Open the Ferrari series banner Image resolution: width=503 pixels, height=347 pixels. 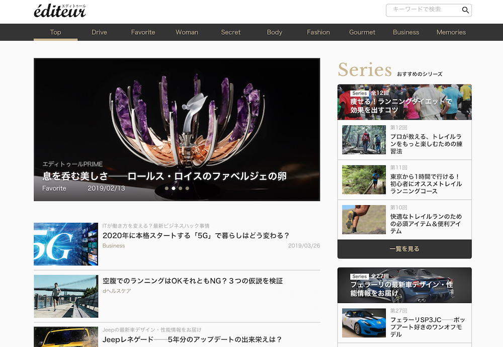pyautogui.click(x=404, y=286)
